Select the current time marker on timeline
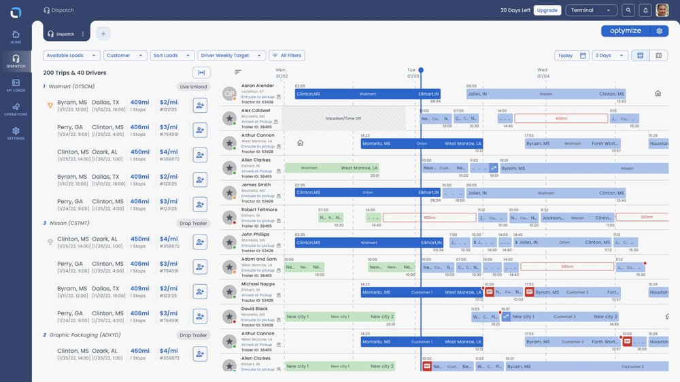This screenshot has height=382, width=680. coord(421,70)
